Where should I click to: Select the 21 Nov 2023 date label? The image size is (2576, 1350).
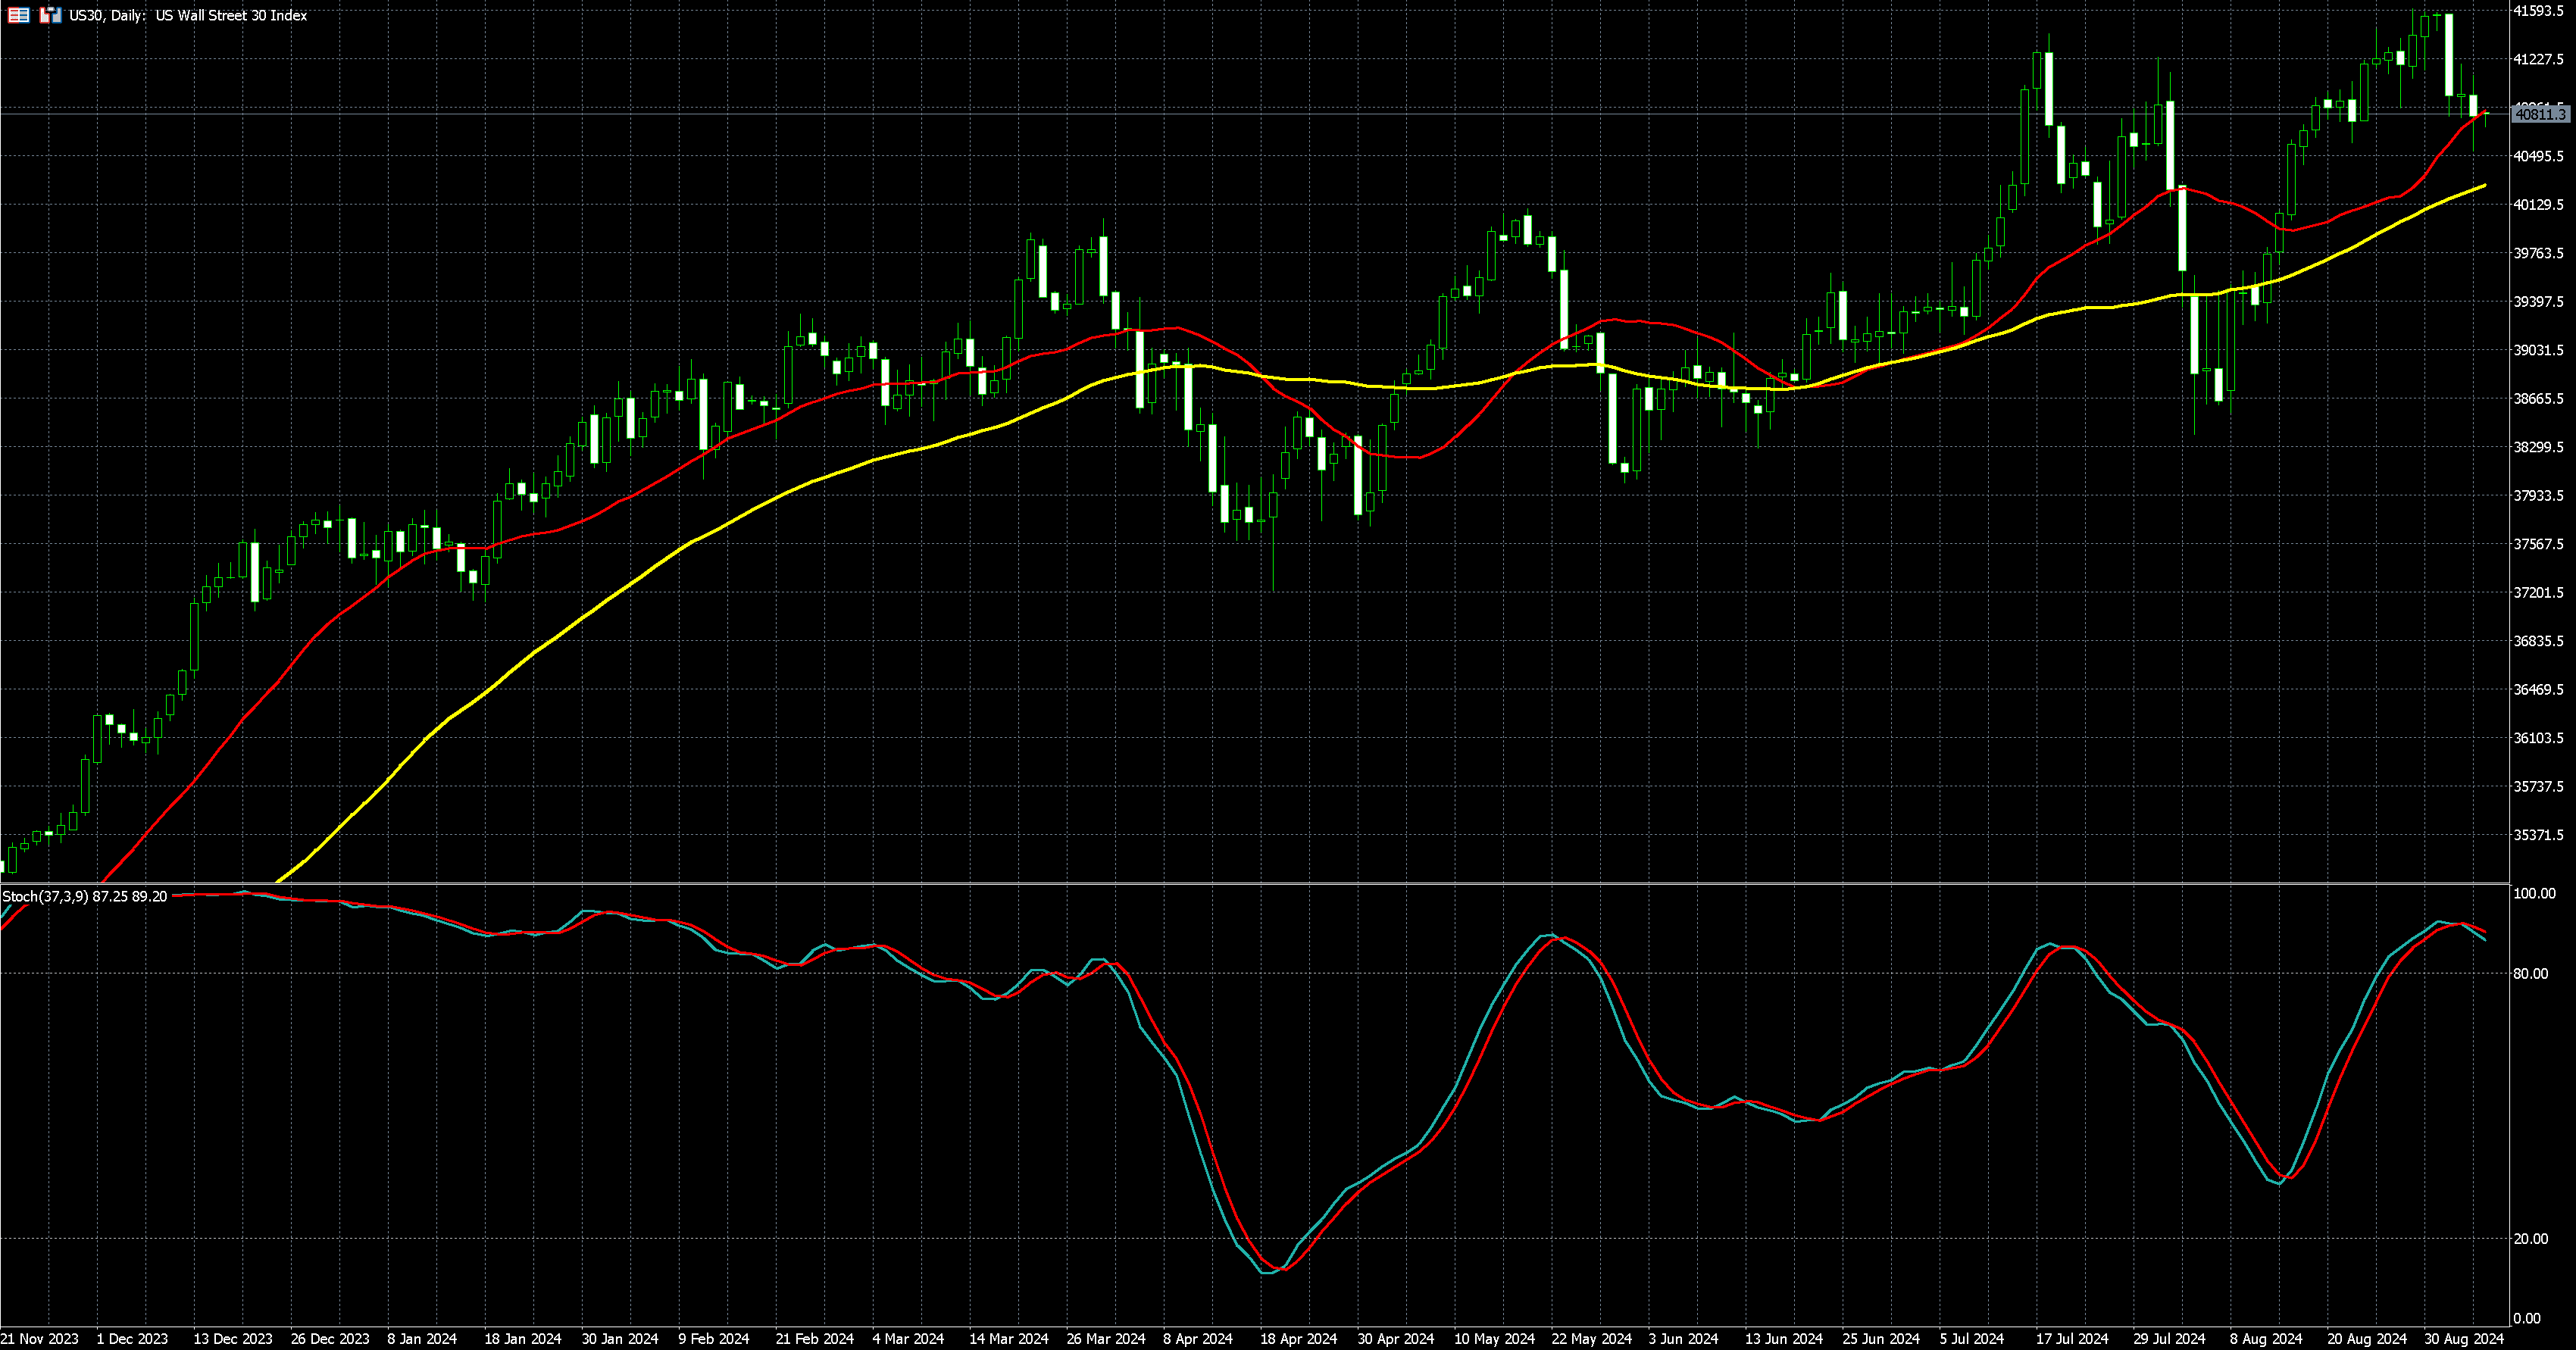[x=40, y=1338]
